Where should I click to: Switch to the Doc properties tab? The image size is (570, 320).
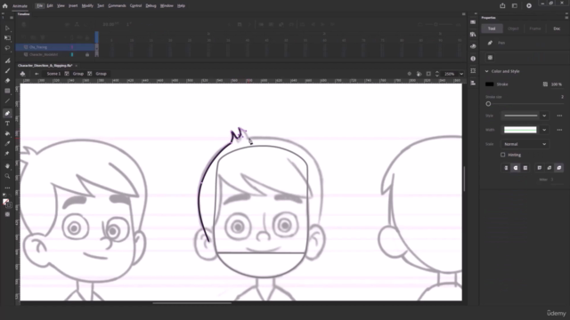coord(557,28)
